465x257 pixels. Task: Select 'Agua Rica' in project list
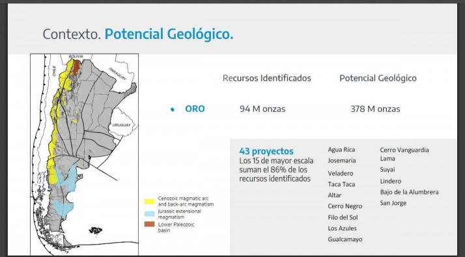coord(341,150)
